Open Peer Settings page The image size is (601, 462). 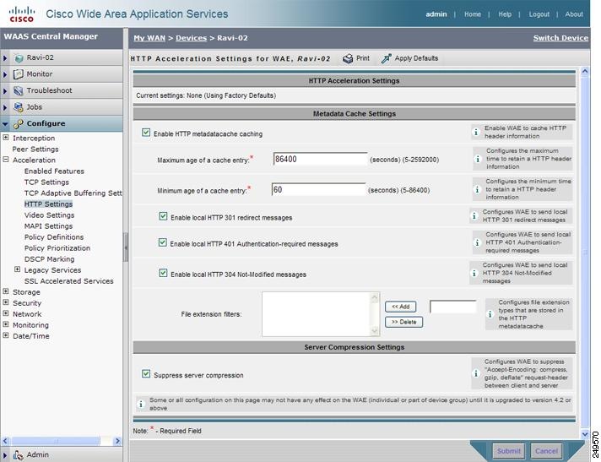tap(35, 149)
